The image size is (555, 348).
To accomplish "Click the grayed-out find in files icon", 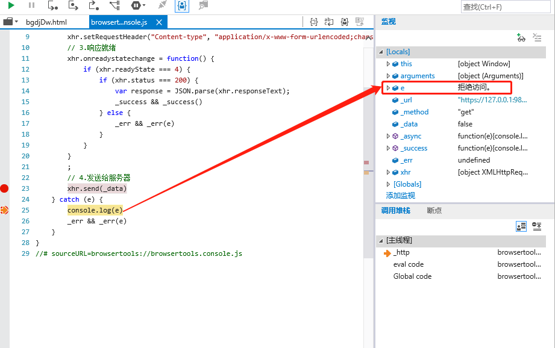I will pos(203,5).
